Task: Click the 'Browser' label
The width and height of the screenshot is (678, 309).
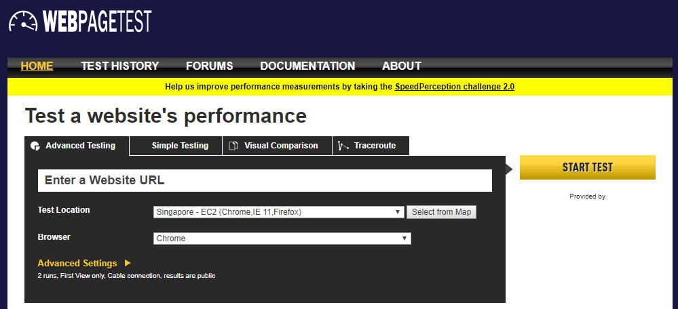Action: 54,237
